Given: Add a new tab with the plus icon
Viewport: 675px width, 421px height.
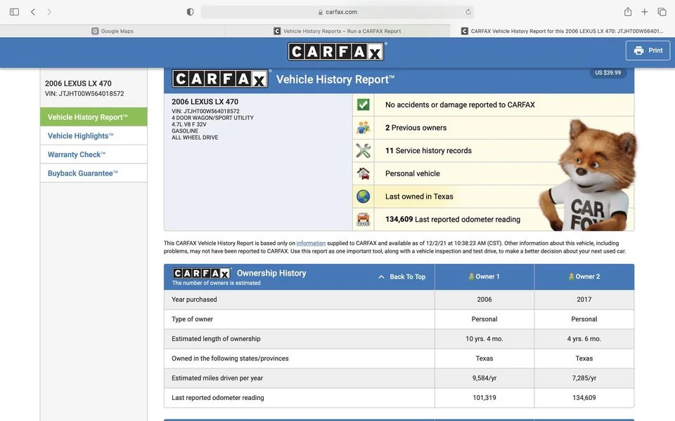Looking at the screenshot, I should click(645, 12).
